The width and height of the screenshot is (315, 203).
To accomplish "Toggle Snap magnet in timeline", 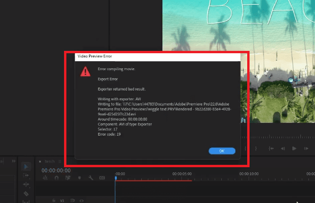I will click(x=57, y=178).
